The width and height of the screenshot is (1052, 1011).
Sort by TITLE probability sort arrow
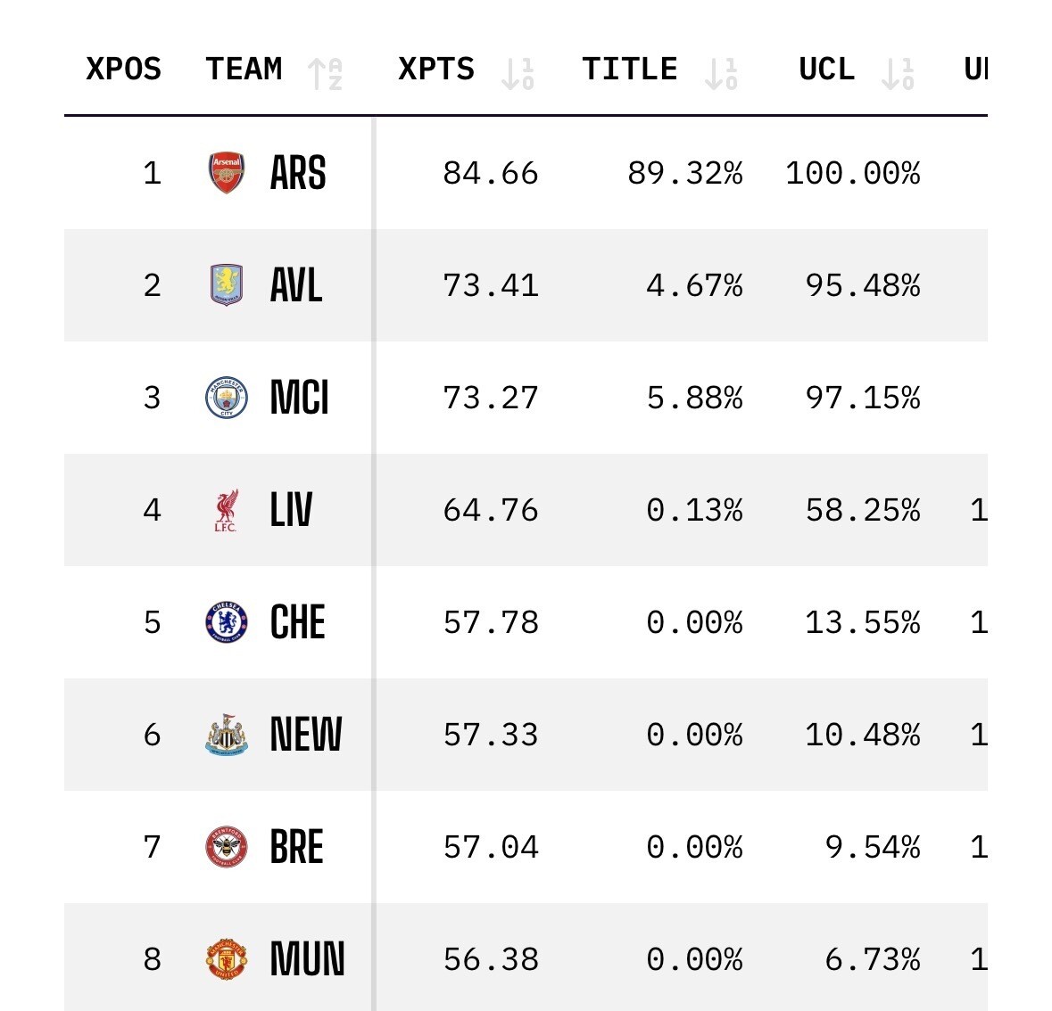coord(721,73)
